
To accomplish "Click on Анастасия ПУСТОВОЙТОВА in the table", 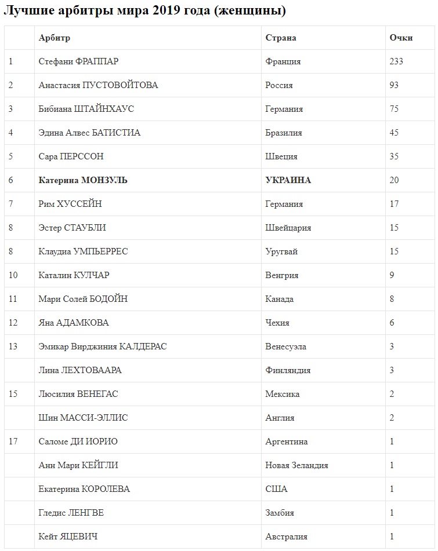I will (x=98, y=85).
